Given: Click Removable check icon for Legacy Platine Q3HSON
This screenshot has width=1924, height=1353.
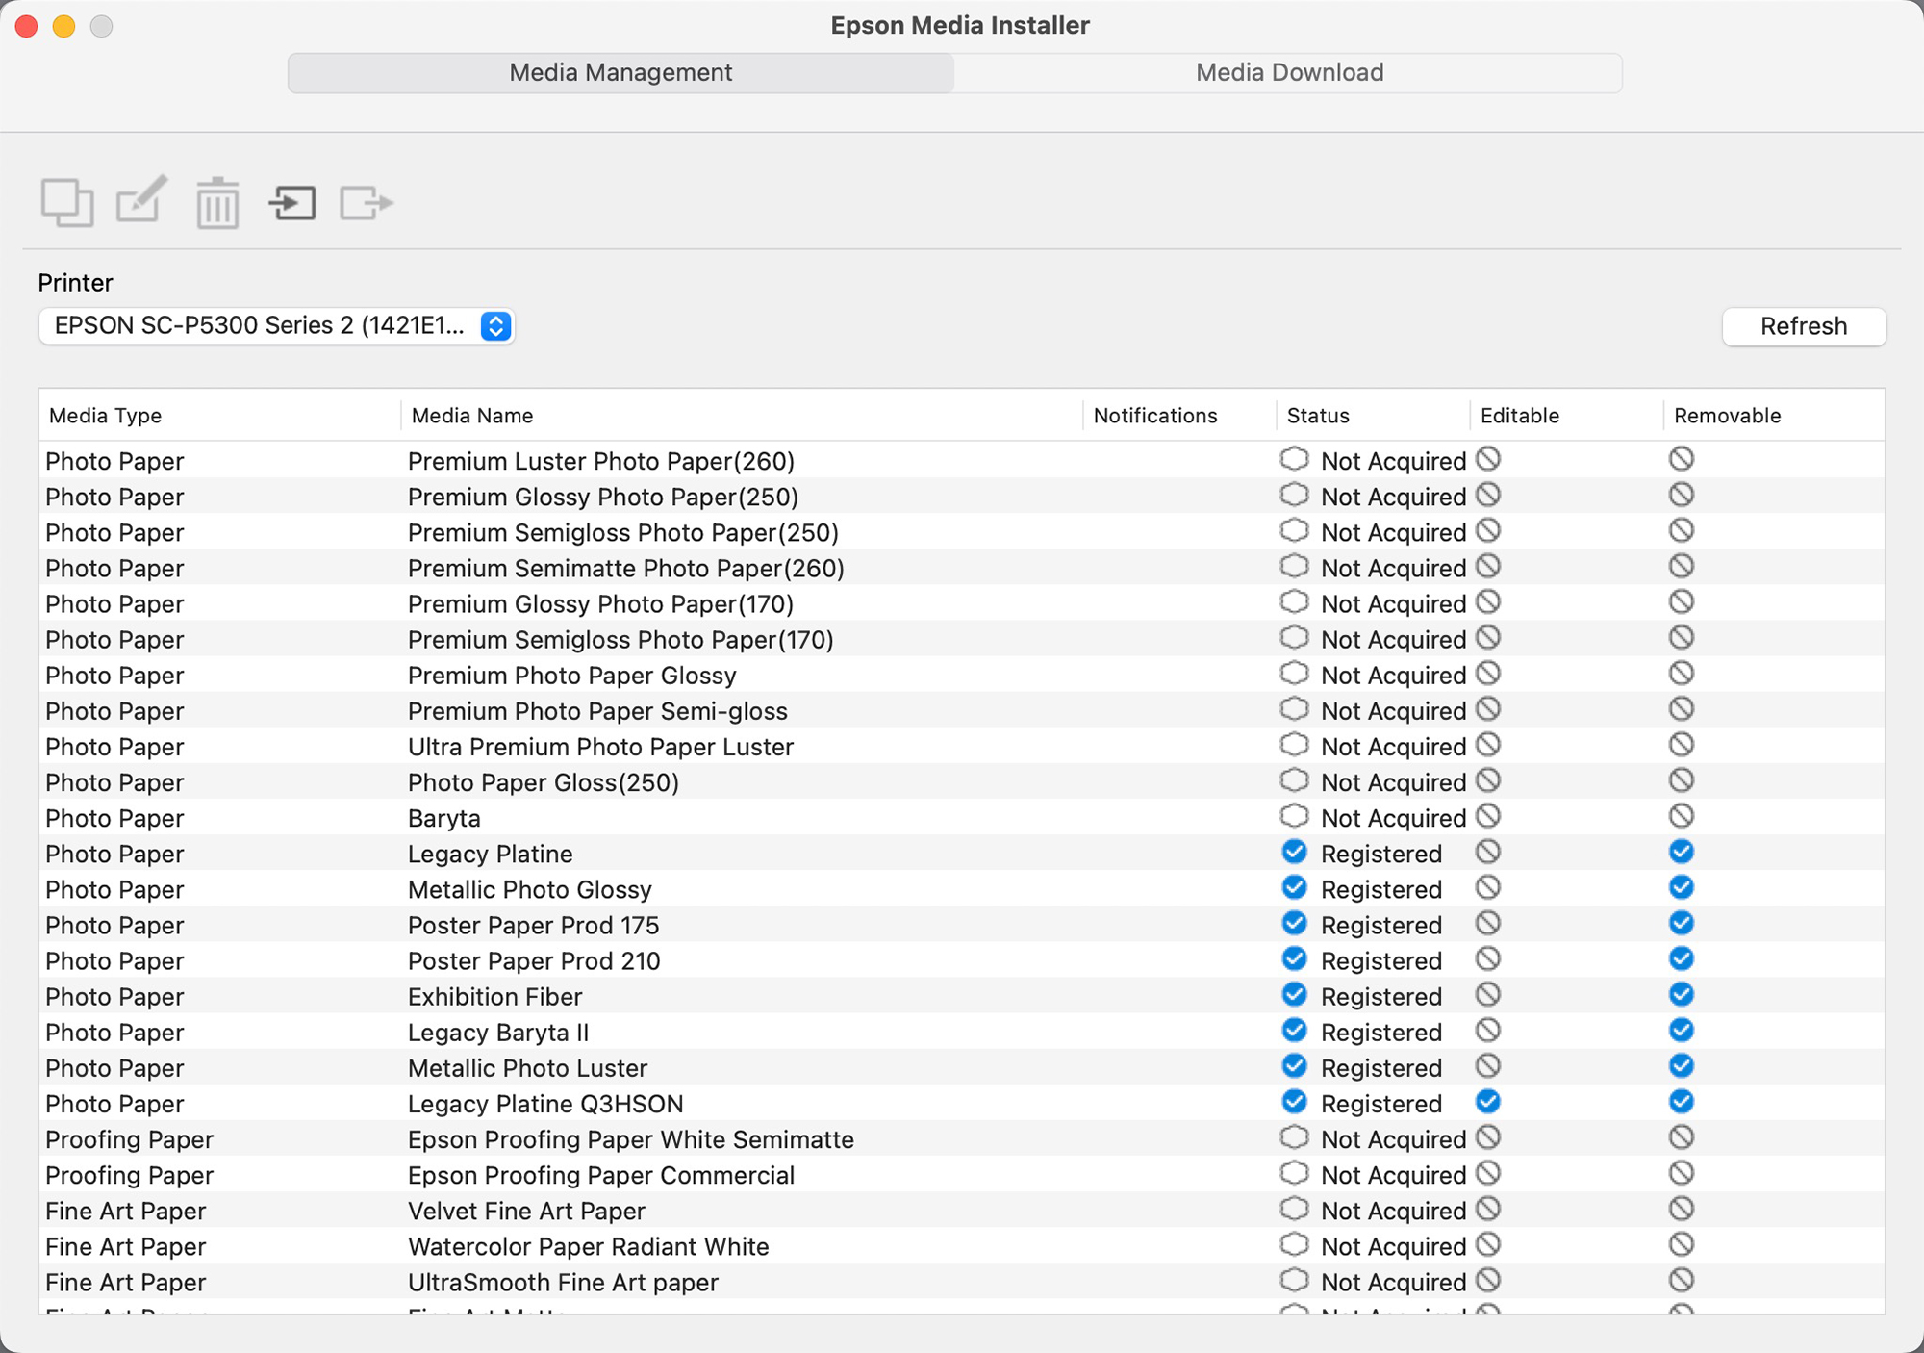Looking at the screenshot, I should click(1682, 1101).
